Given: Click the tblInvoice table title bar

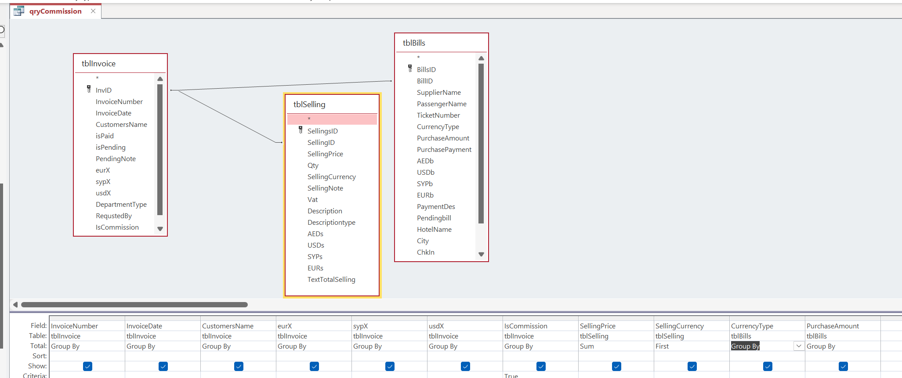Looking at the screenshot, I should click(120, 64).
